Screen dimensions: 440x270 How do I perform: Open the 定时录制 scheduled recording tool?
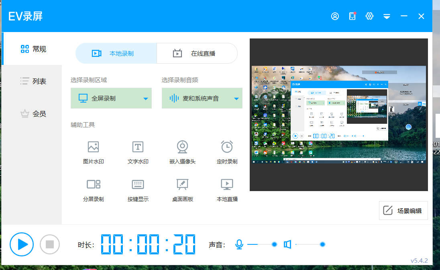tap(227, 147)
